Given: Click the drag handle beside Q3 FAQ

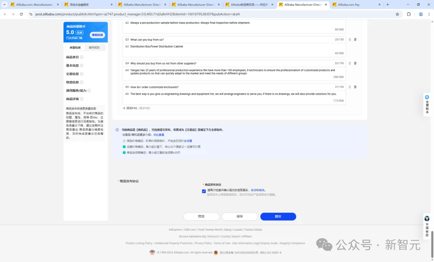Looking at the screenshot, I should [350, 40].
